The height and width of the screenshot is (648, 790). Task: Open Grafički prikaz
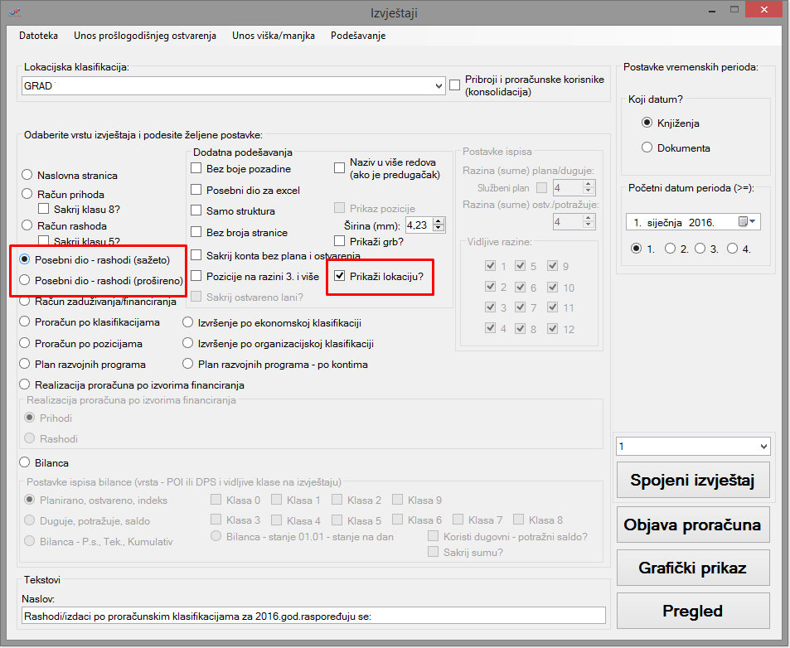pyautogui.click(x=692, y=568)
